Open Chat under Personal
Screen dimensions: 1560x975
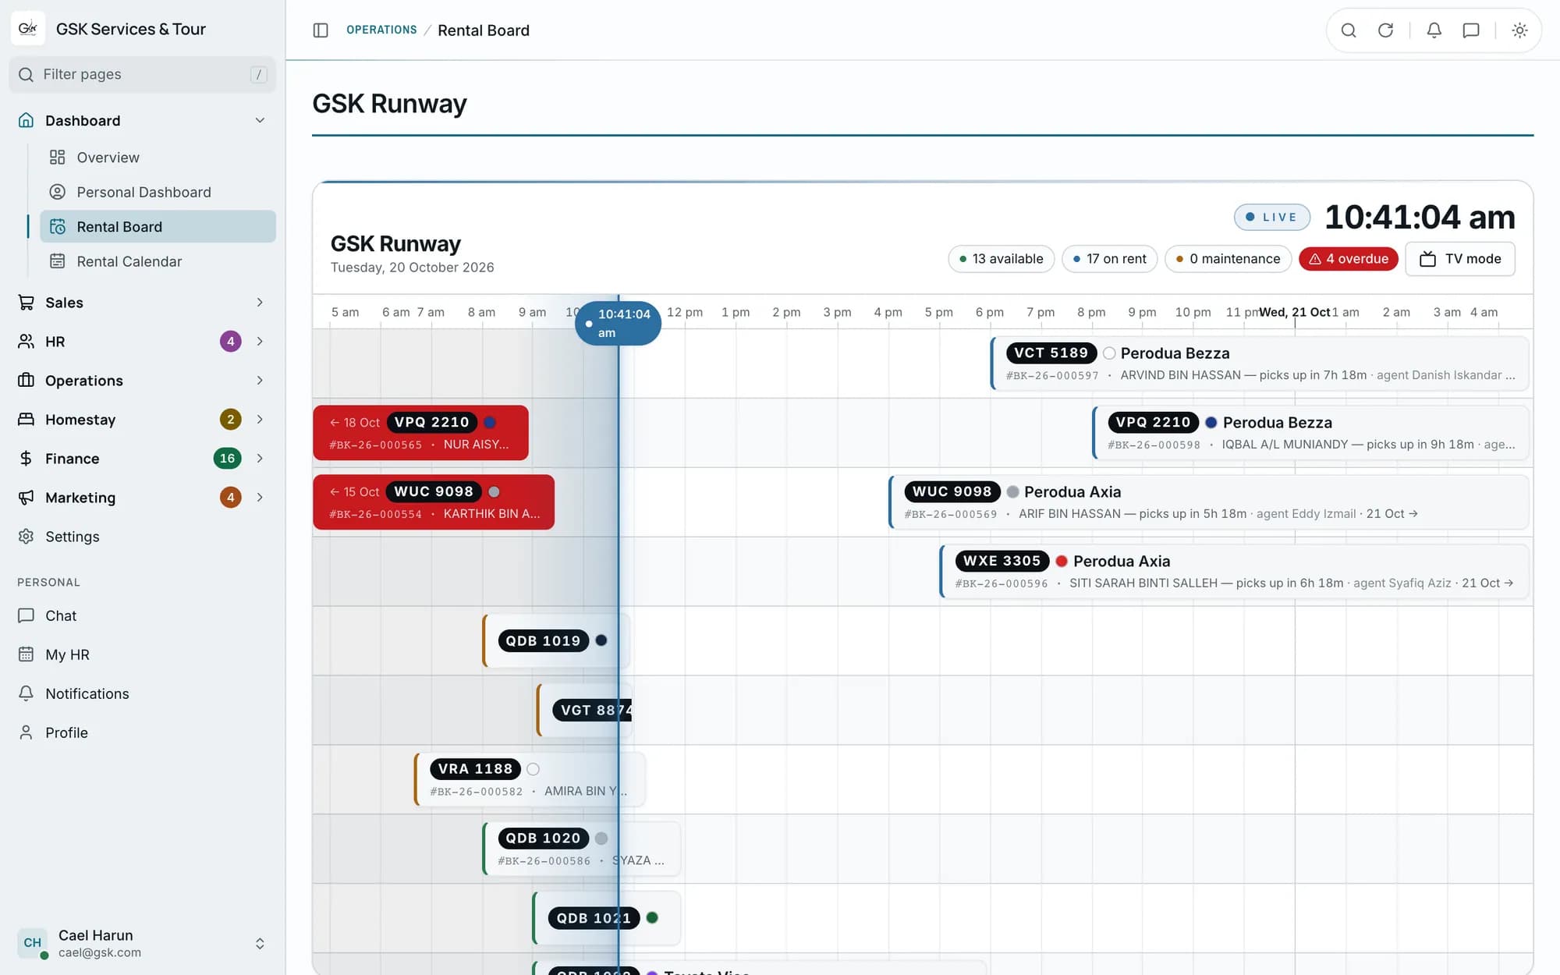[142, 615]
